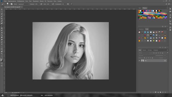This screenshot has height=97, width=172.
Task: Toggle lock all padlock in Layers panel
Action: tap(152, 58)
